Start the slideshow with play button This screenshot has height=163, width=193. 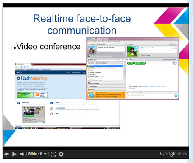pos(14,154)
